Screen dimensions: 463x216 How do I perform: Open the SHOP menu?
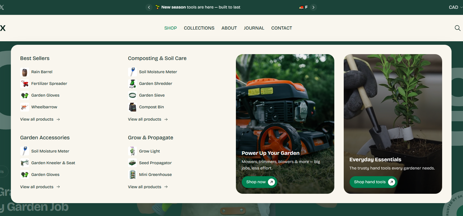pyautogui.click(x=170, y=28)
